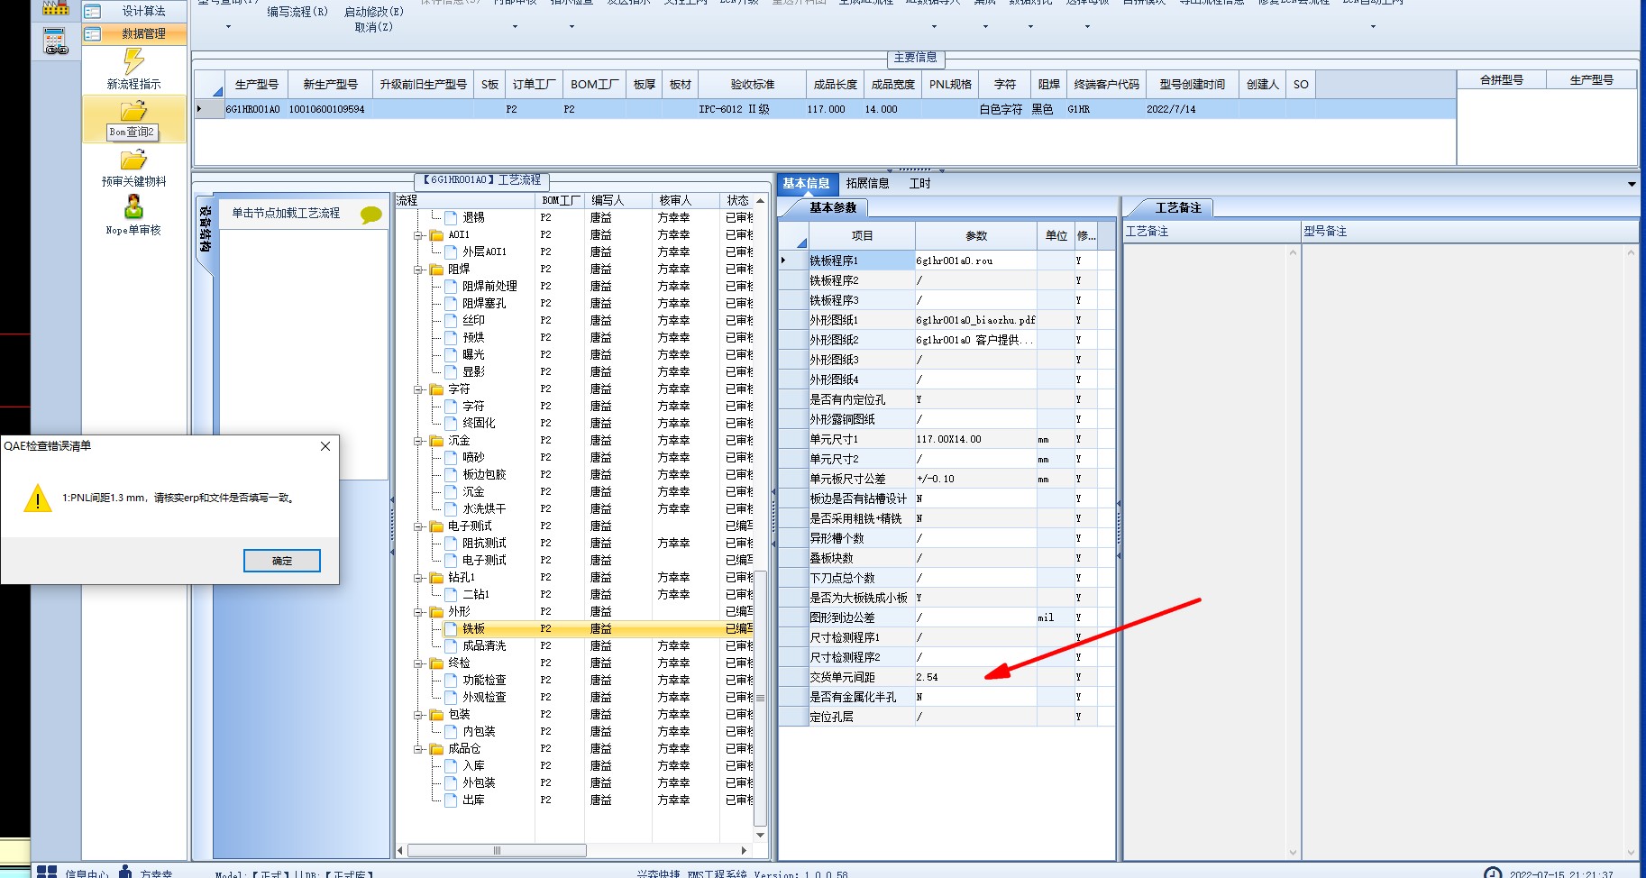The width and height of the screenshot is (1646, 878).
Task: Click the folder icon of 阻焊 node
Action: pos(436,269)
